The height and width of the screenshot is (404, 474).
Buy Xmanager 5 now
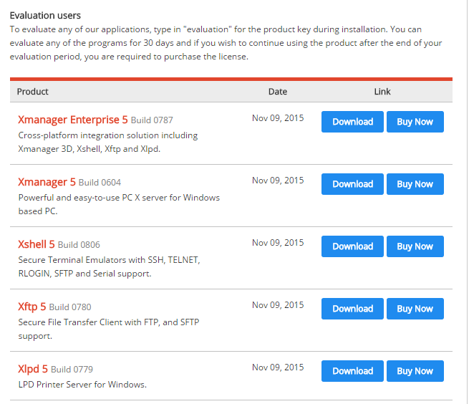[x=415, y=184]
